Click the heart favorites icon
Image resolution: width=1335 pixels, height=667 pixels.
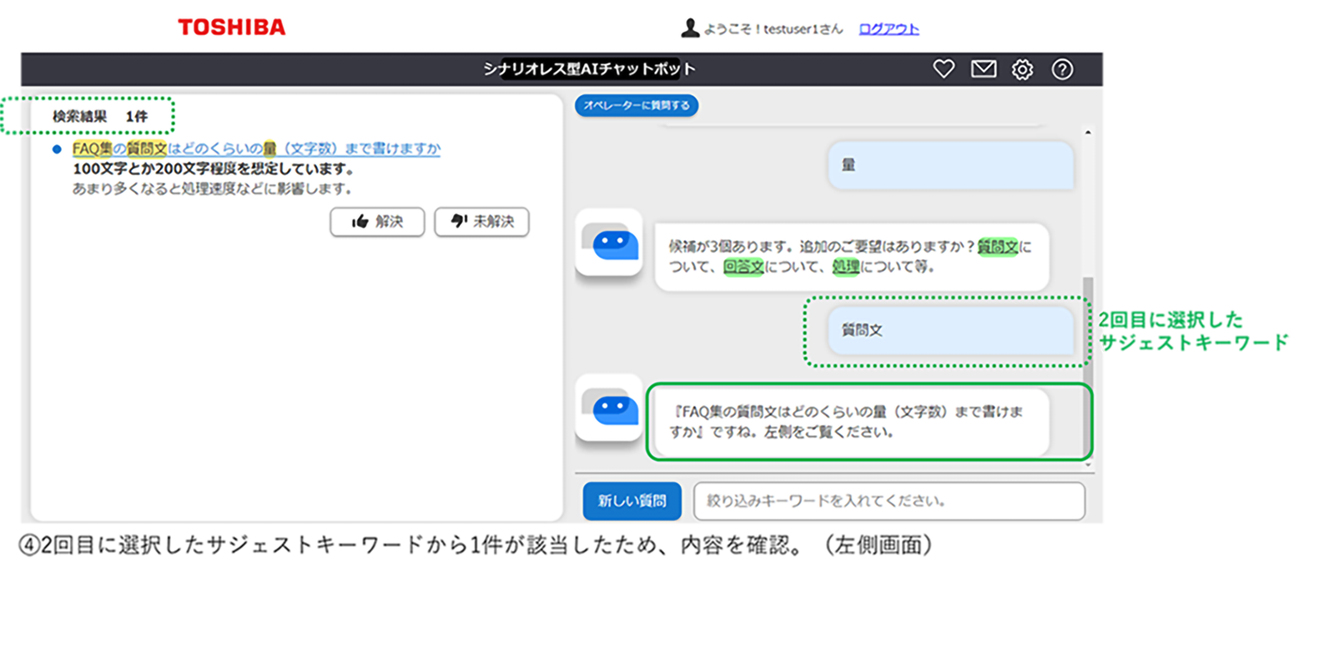point(944,69)
